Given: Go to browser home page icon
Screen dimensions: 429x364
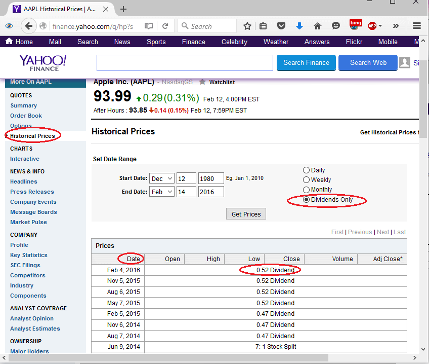Looking at the screenshot, I should click(x=317, y=26).
